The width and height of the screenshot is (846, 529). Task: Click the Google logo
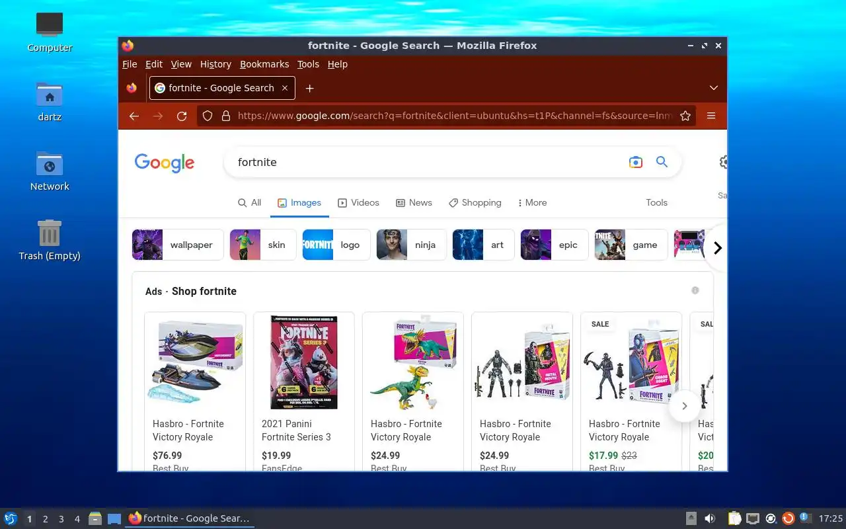coord(165,163)
